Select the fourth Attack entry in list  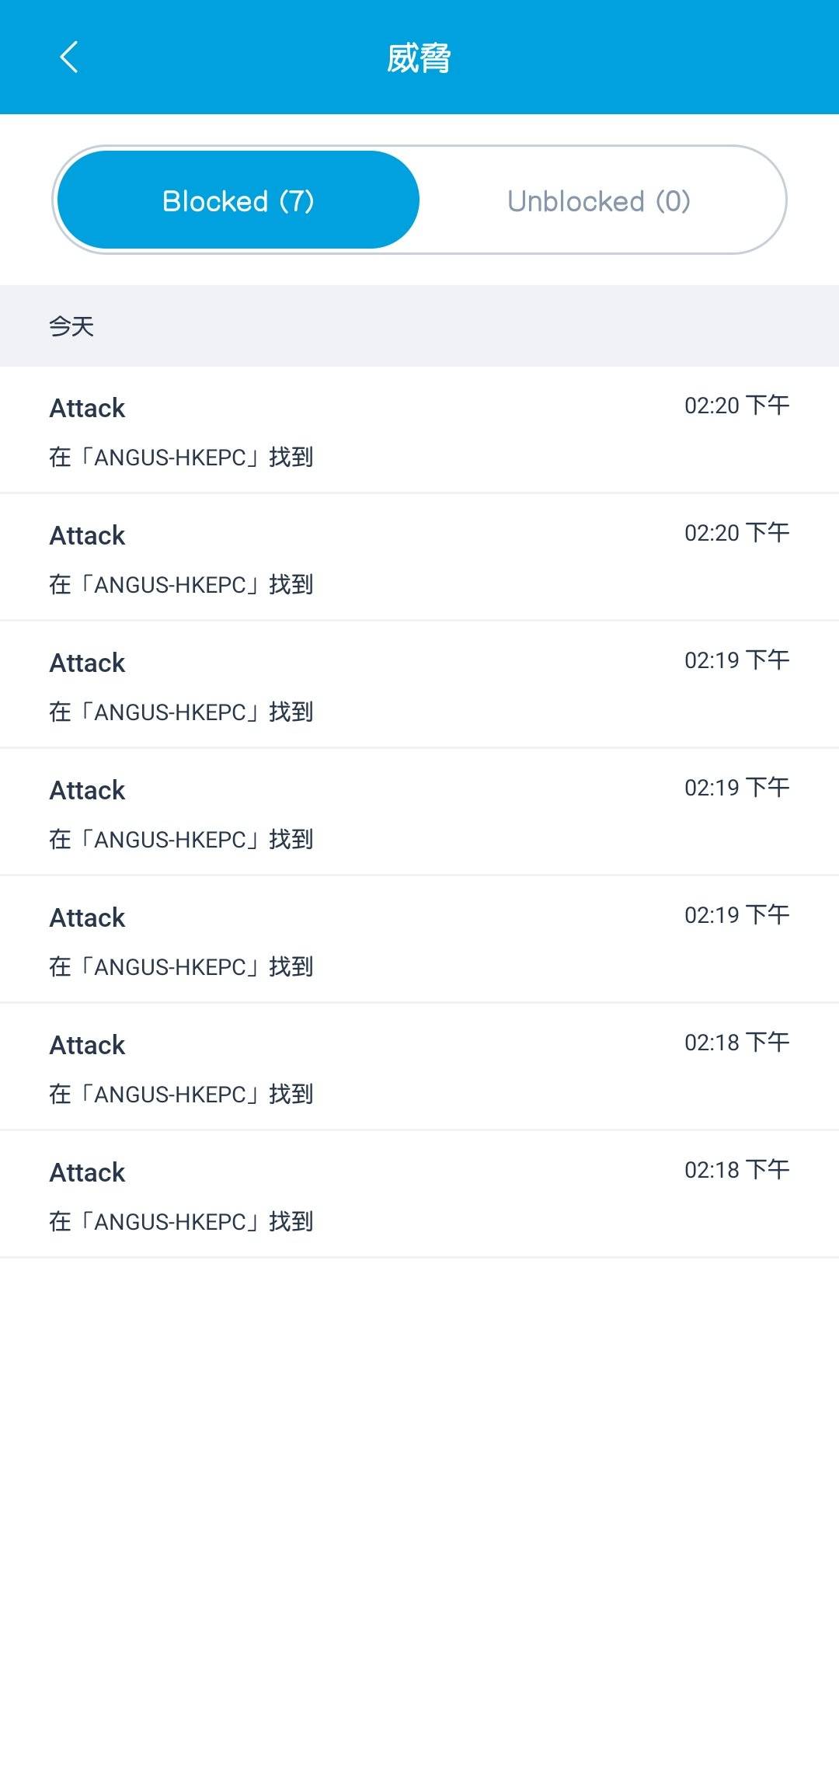pyautogui.click(x=419, y=812)
